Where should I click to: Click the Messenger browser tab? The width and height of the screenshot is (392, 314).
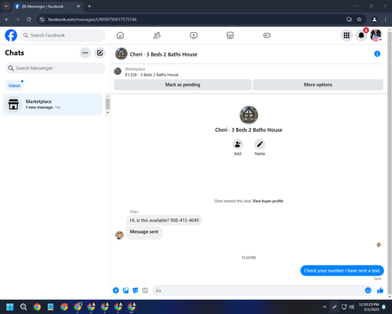pos(48,6)
